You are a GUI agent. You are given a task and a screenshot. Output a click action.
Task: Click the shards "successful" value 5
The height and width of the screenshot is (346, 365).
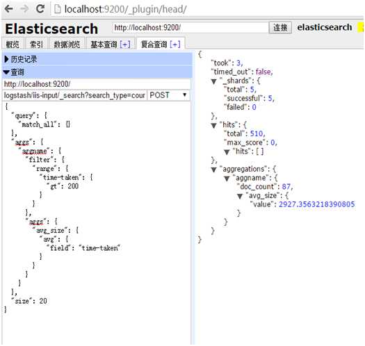tap(270, 98)
